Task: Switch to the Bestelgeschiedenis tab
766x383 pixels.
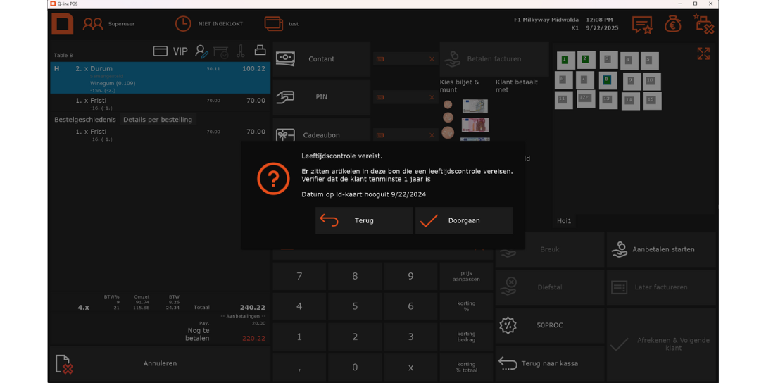Action: (84, 120)
